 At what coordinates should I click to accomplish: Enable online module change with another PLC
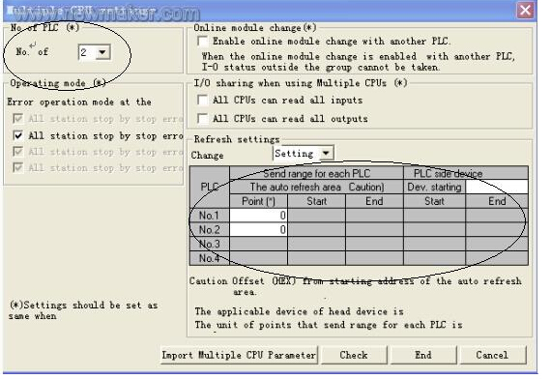[203, 42]
